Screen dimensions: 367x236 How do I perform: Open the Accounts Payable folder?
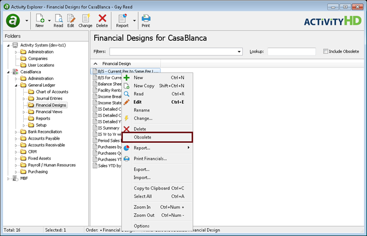(44, 138)
